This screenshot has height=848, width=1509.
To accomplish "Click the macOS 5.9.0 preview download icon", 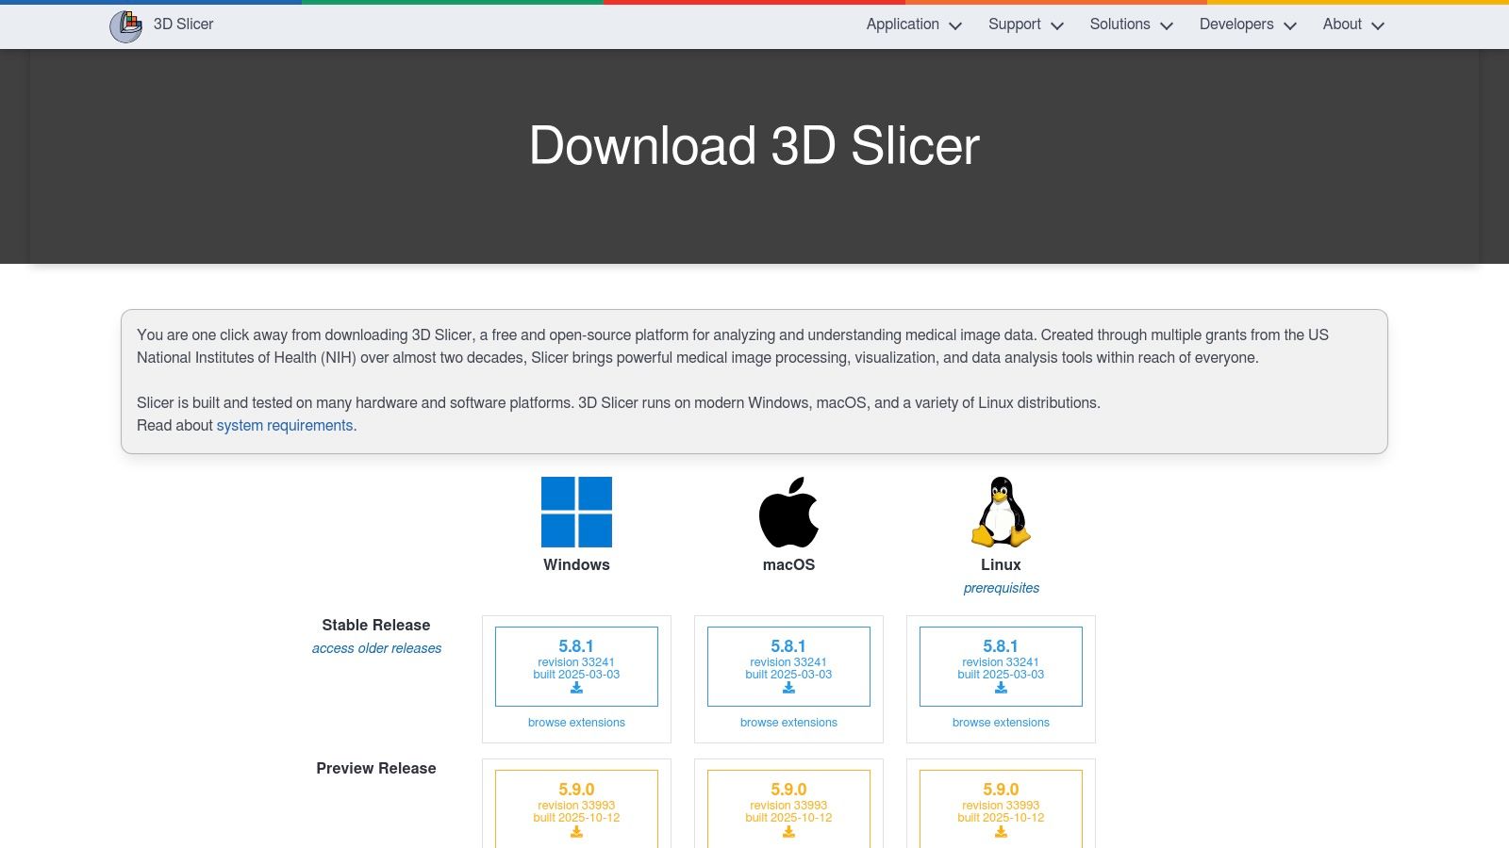I will 788,832.
